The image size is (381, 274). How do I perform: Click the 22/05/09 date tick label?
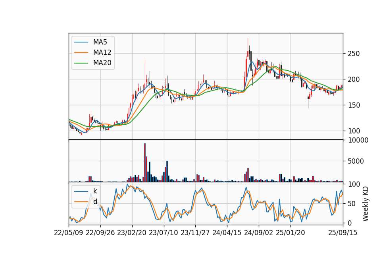(x=69, y=233)
